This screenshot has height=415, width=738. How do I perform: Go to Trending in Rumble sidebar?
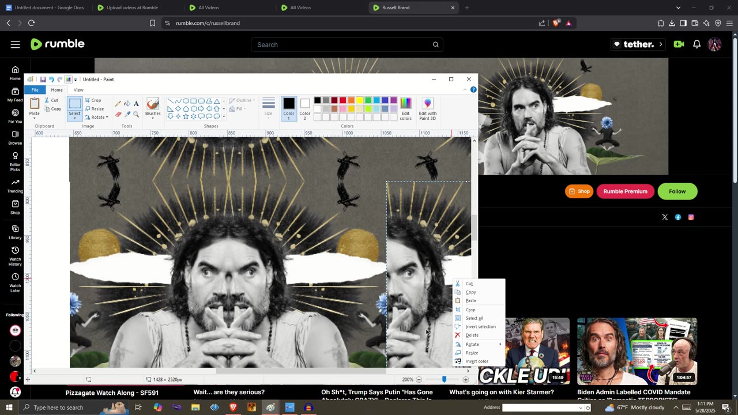[x=15, y=186]
